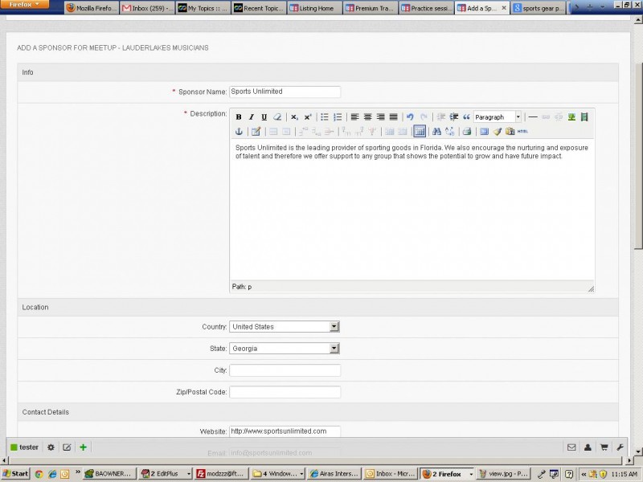Image resolution: width=643 pixels, height=482 pixels.
Task: Toggle fullscreen editor mode
Action: coord(485,132)
